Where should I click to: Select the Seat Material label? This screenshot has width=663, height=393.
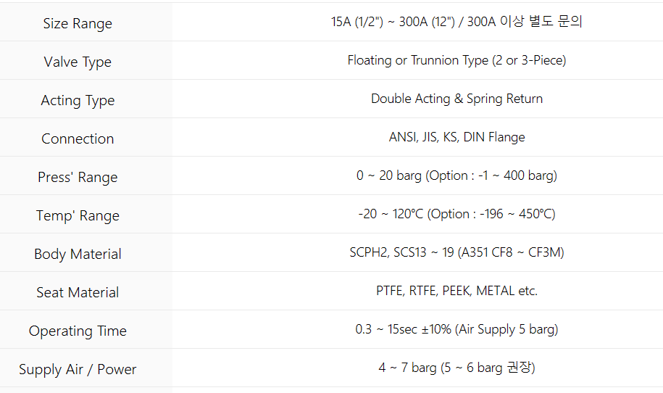click(78, 292)
